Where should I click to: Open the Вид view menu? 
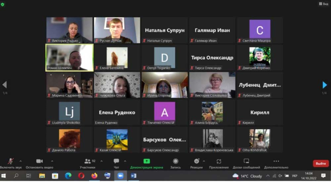(323, 4)
